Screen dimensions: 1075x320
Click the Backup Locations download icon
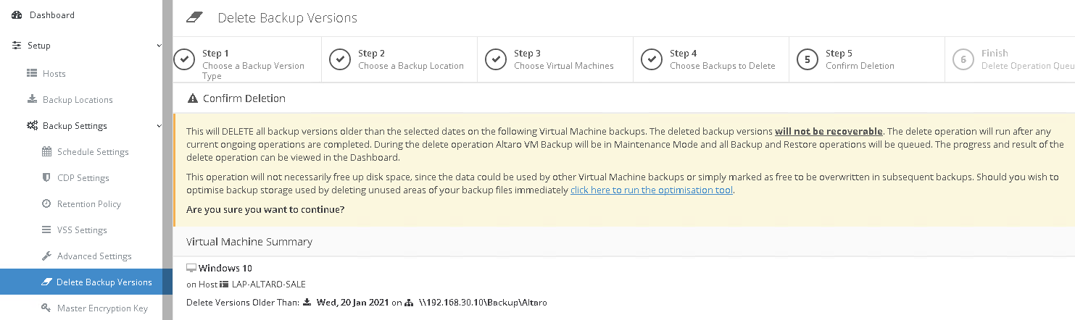tap(32, 100)
